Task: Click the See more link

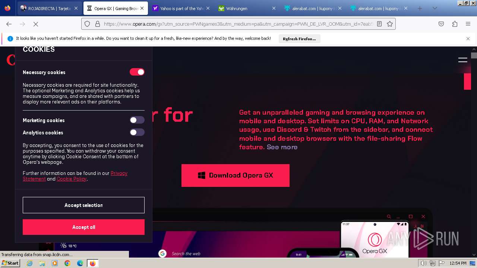Action: coord(282,147)
